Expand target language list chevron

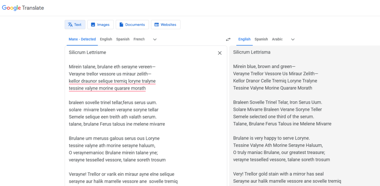click(293, 39)
